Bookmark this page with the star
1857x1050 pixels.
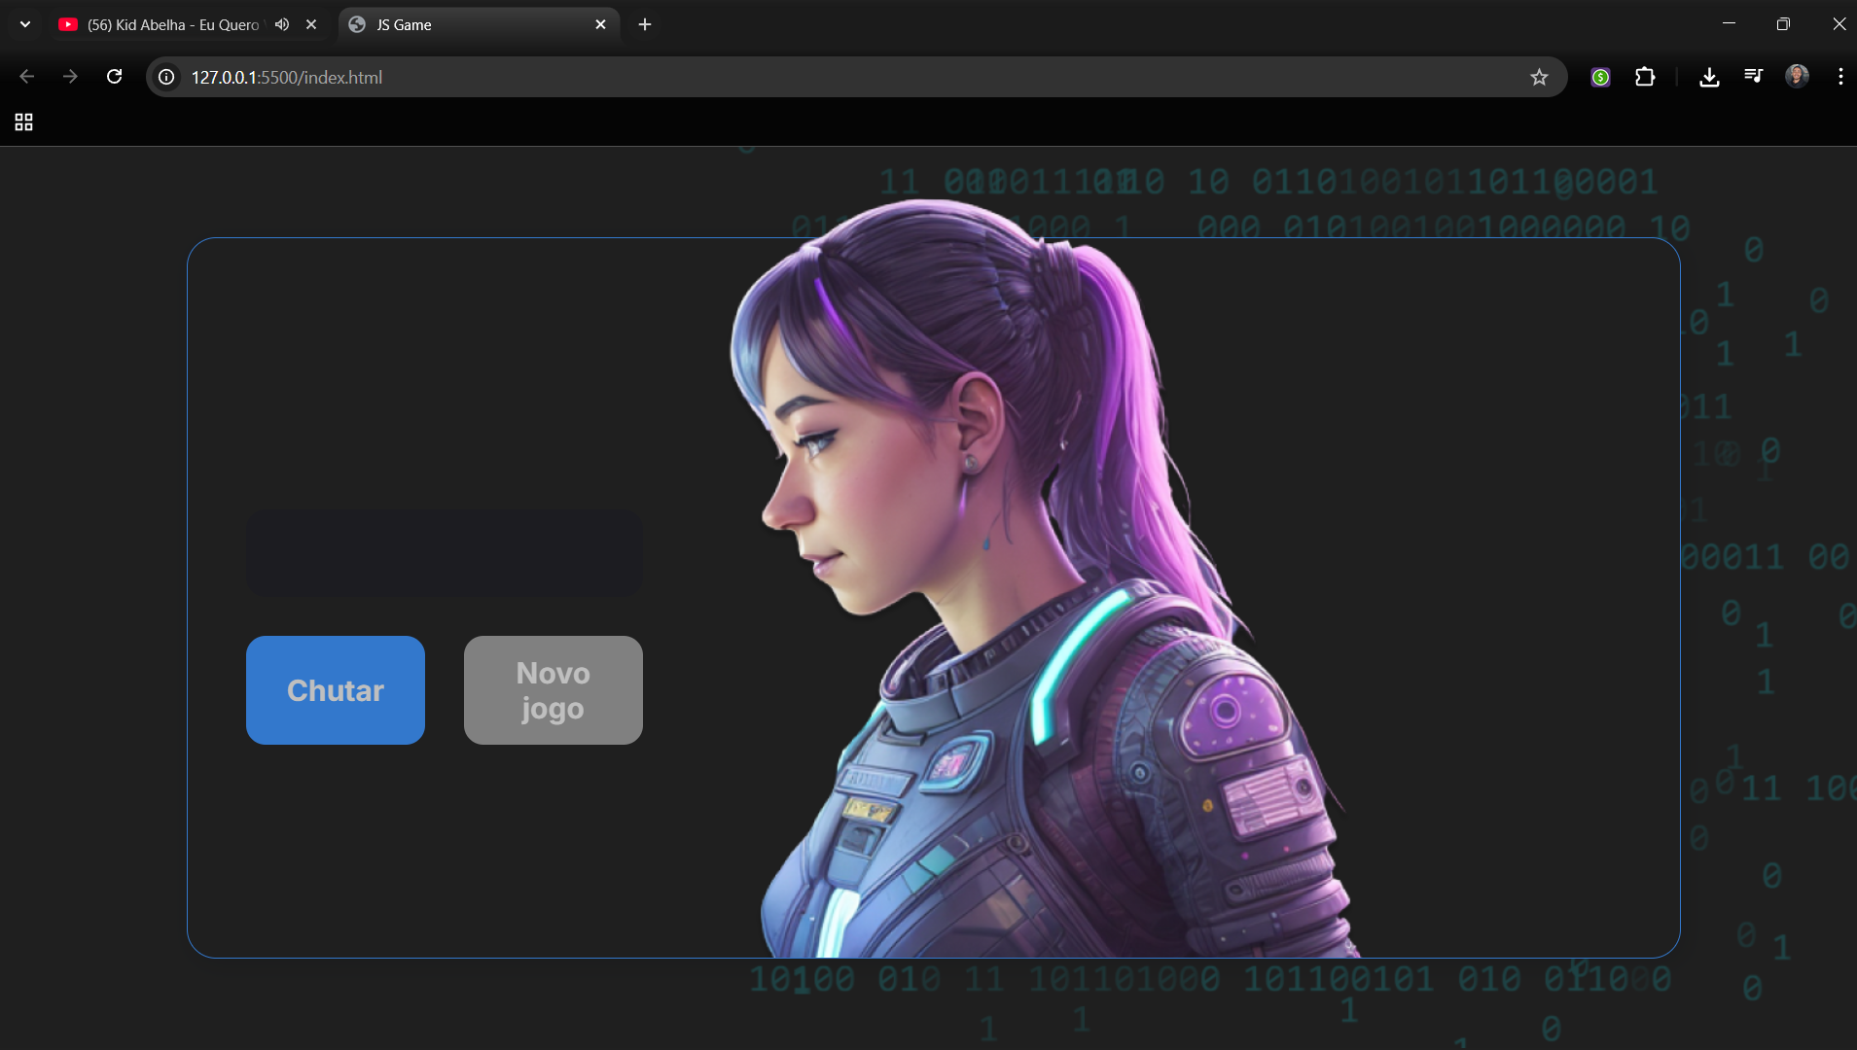click(1539, 77)
